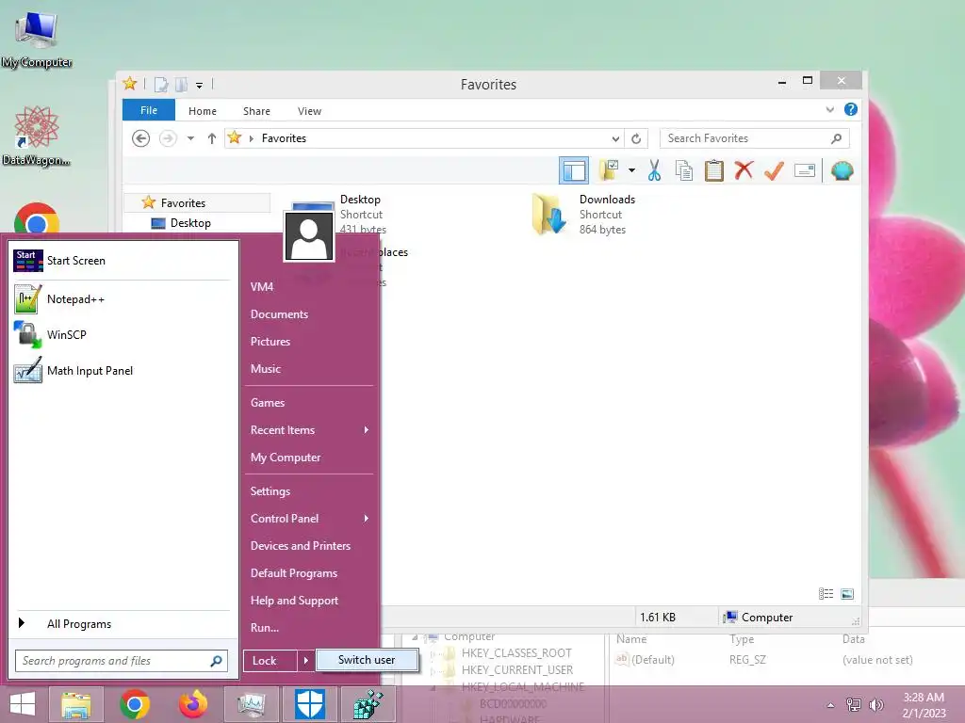Select the Downloads shortcut item

pyautogui.click(x=584, y=214)
